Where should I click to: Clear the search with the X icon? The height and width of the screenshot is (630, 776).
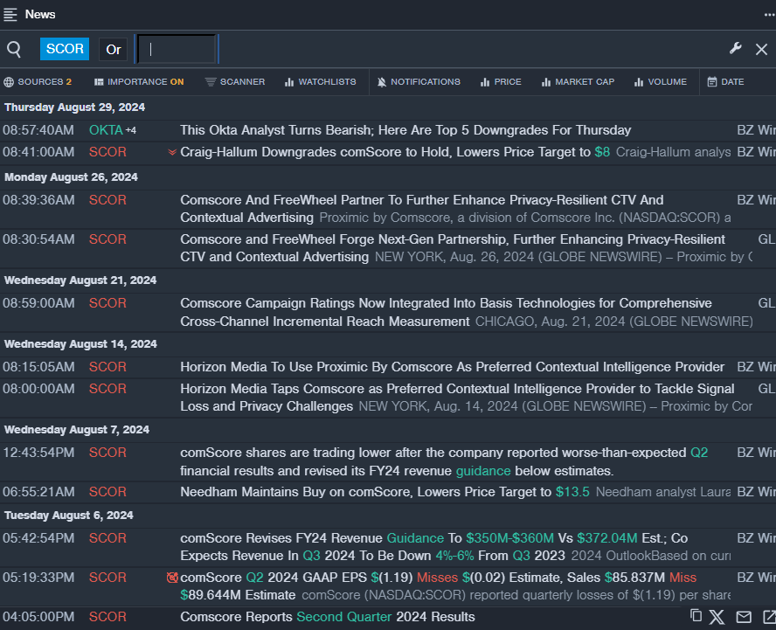coord(761,50)
